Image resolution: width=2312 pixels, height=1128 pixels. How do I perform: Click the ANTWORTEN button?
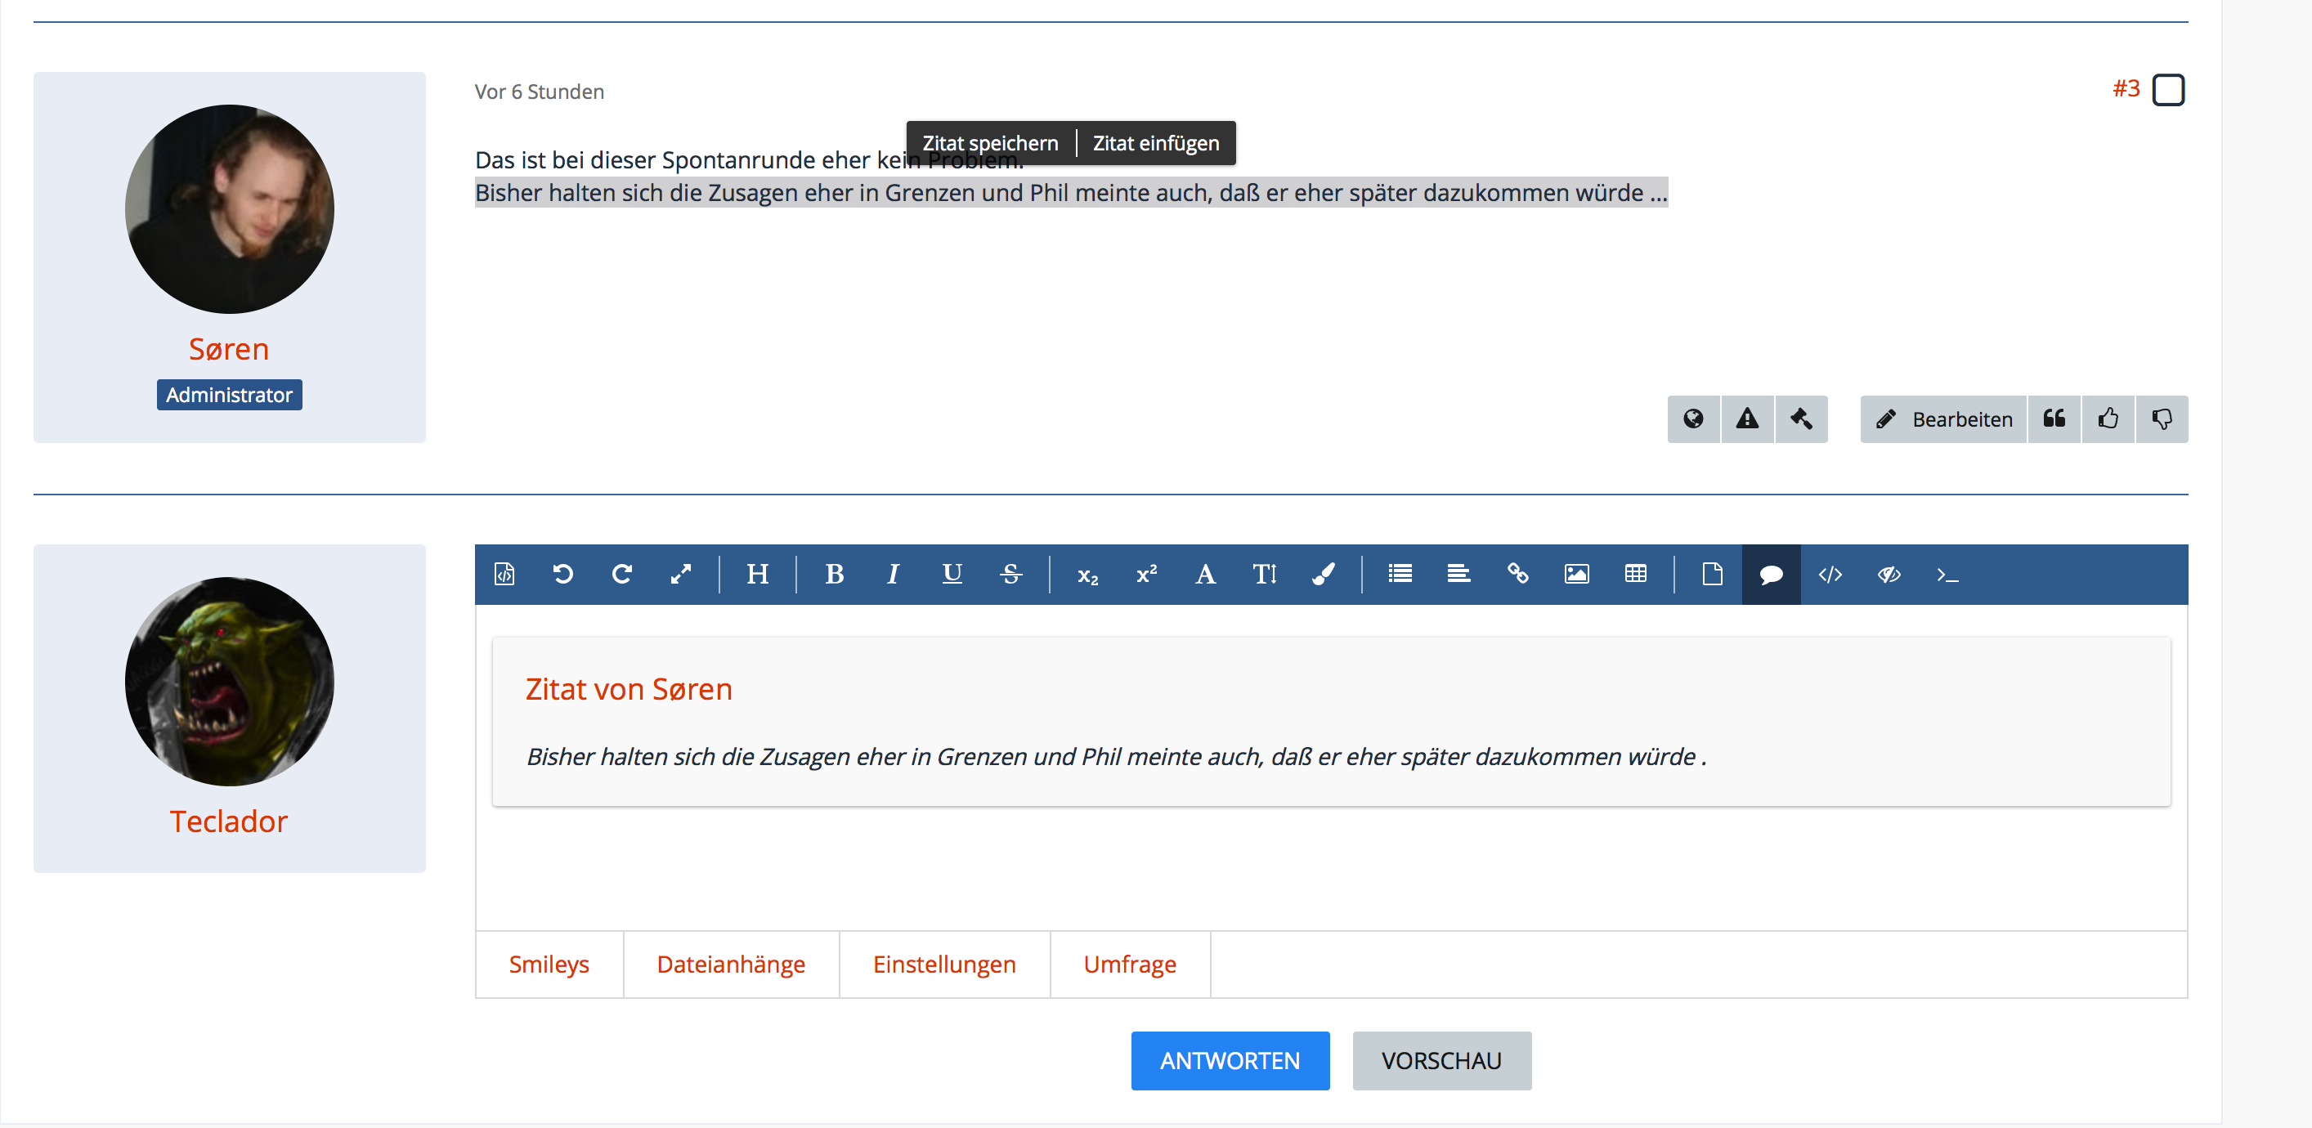(1229, 1061)
